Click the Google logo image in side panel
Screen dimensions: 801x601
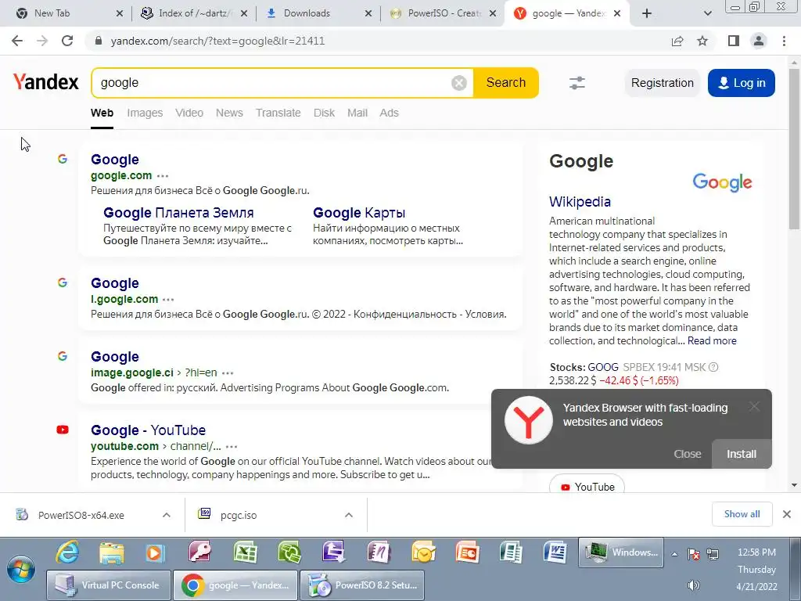pos(722,182)
